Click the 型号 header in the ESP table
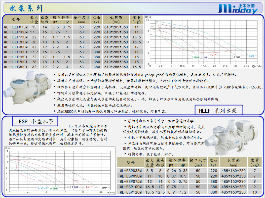The width and height of the screenshot is (265, 198). (131, 163)
